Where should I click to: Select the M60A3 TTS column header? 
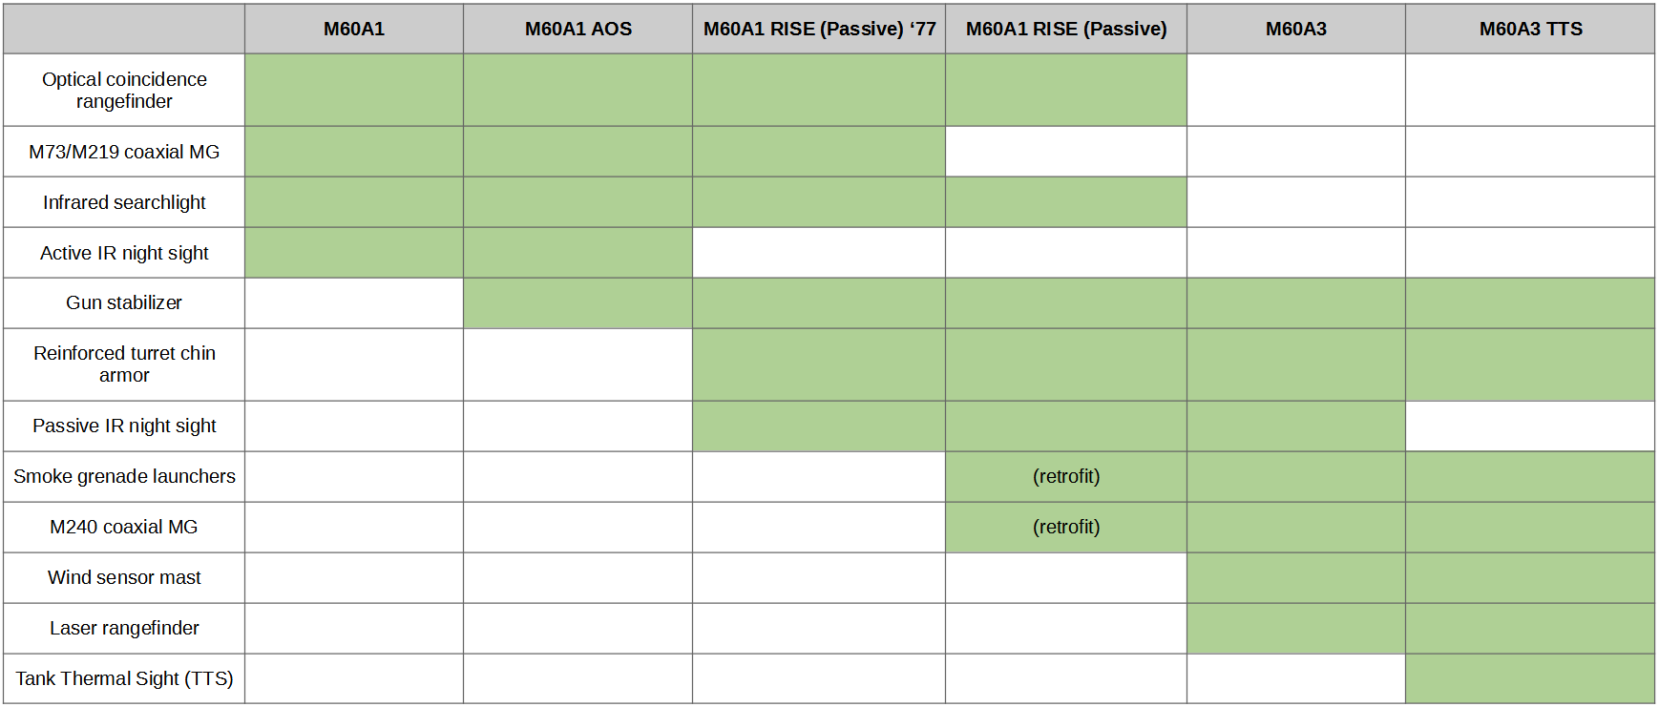[1530, 29]
